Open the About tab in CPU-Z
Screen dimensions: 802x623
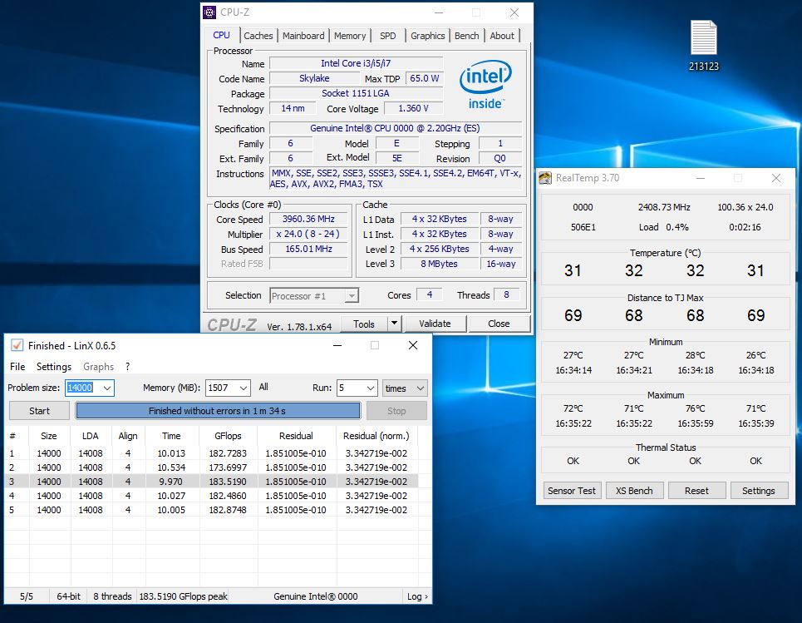pos(502,36)
